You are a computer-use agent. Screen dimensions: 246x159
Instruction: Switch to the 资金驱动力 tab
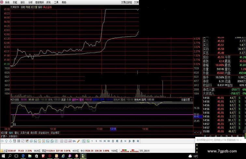[x=44, y=133]
